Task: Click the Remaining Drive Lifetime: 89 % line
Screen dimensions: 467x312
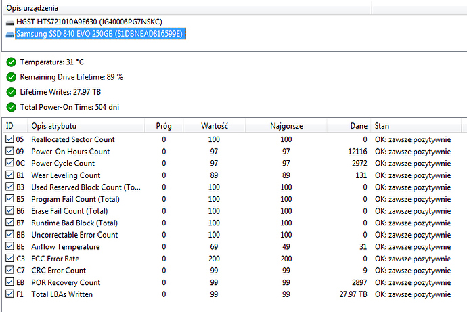Action: [x=72, y=76]
